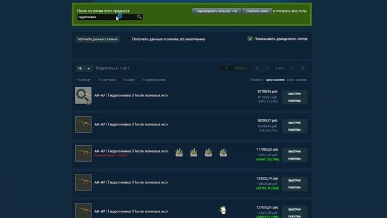Click 'и показать все лоты' text

[x=290, y=11]
